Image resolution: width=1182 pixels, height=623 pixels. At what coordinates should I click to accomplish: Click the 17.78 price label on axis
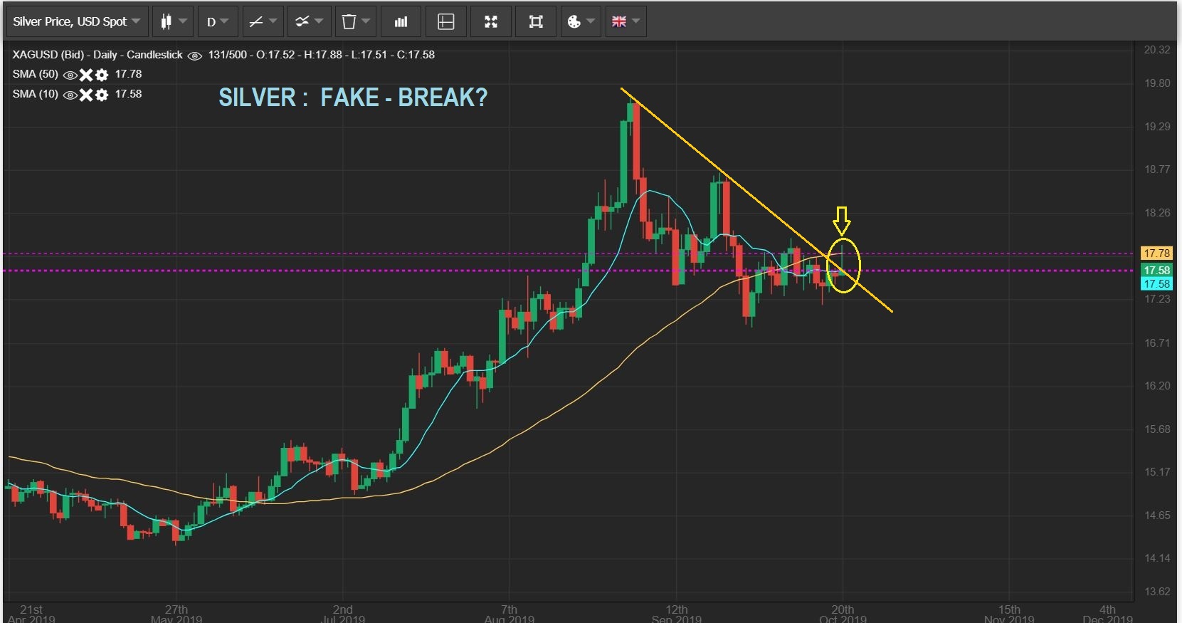pyautogui.click(x=1156, y=253)
